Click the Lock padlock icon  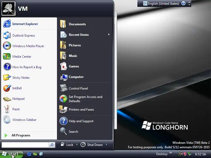62,144
